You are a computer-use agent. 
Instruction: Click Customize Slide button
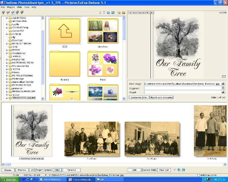[139, 98]
